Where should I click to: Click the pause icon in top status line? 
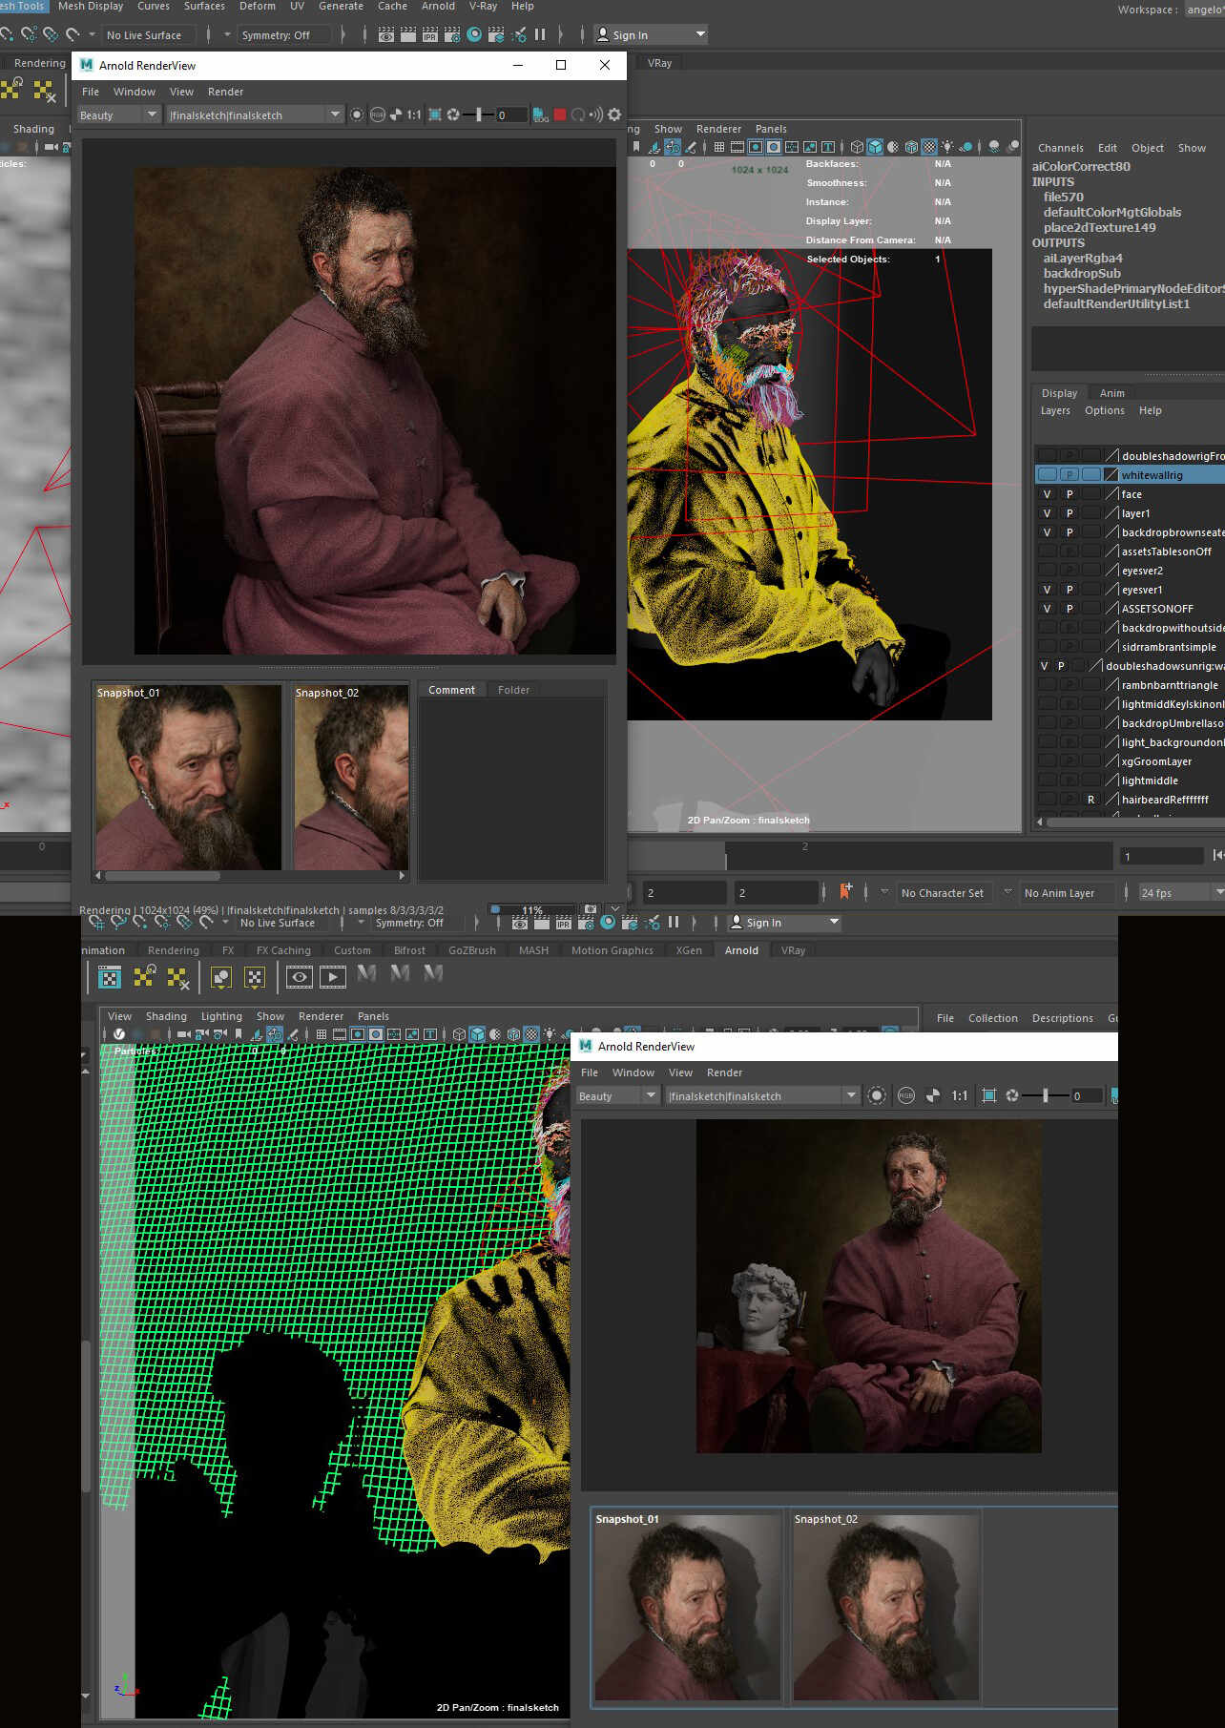[x=540, y=34]
